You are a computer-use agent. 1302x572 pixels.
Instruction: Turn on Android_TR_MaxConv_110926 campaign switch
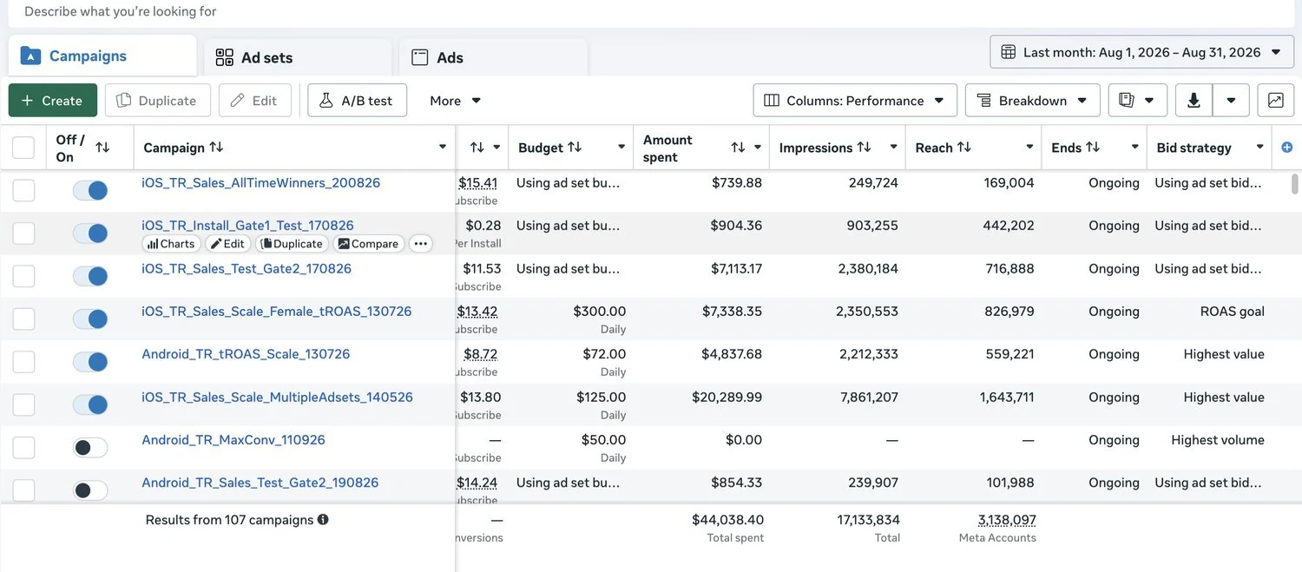pos(90,448)
